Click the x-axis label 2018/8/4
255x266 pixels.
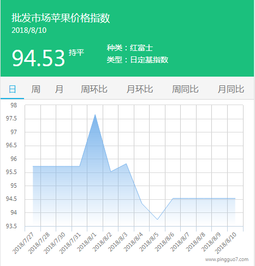[133, 242]
